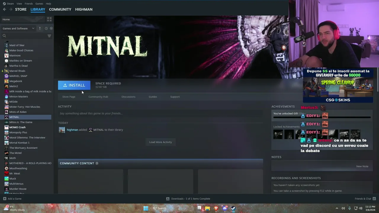The height and width of the screenshot is (213, 379).
Task: Click the Add a Game plus icon
Action: click(x=4, y=199)
